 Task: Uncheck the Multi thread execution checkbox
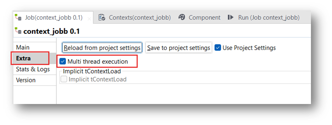(63, 62)
